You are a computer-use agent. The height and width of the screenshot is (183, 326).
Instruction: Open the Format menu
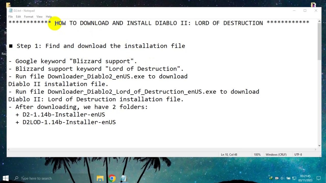(x=29, y=17)
